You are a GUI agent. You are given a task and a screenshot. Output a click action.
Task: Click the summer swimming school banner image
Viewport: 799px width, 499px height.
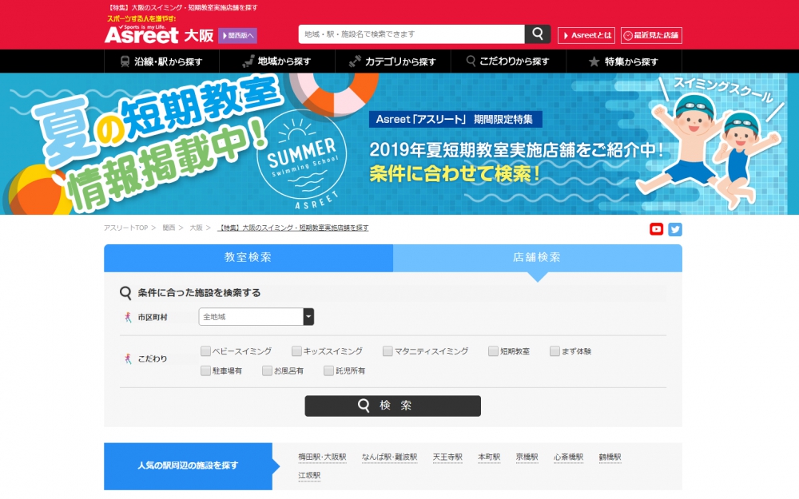(x=399, y=144)
